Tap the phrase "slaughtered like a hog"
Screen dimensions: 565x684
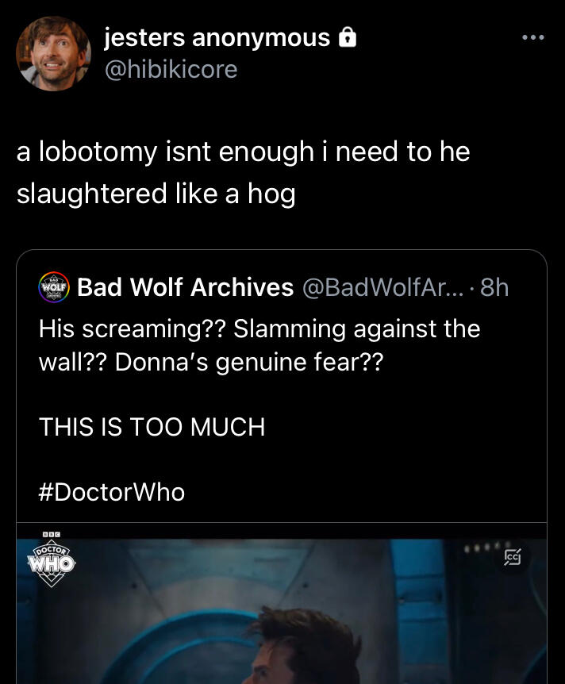point(156,193)
